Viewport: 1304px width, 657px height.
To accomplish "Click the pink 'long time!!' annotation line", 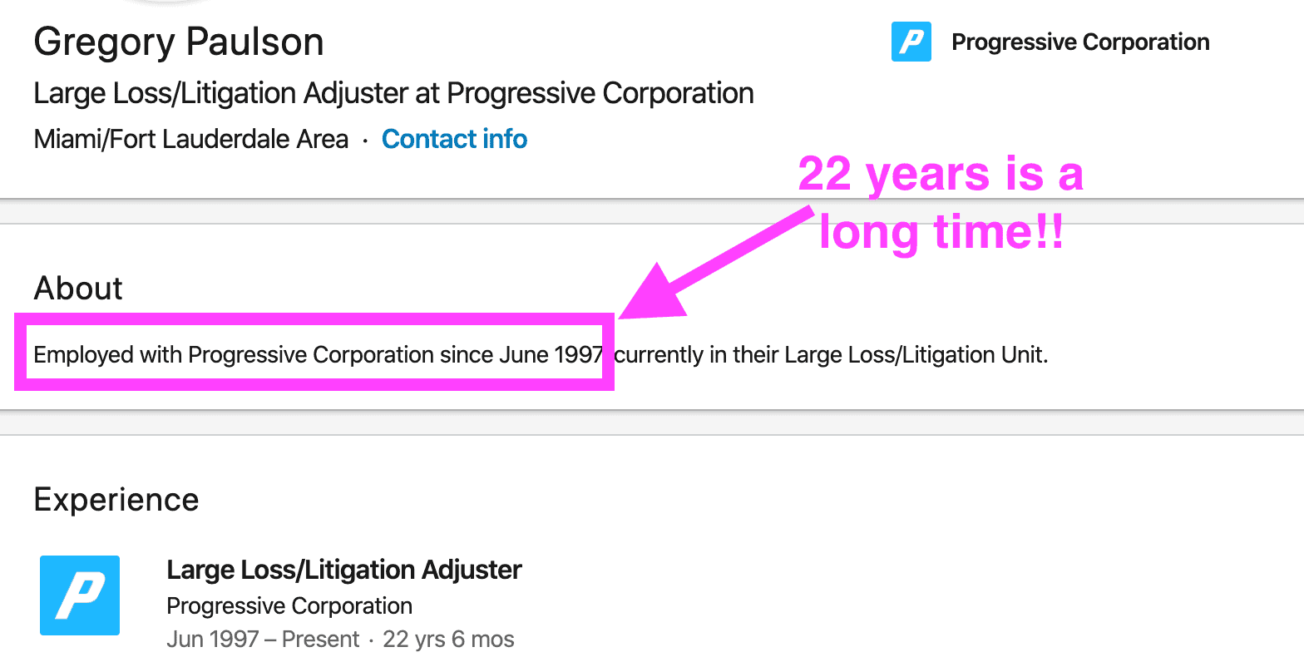I will [941, 232].
